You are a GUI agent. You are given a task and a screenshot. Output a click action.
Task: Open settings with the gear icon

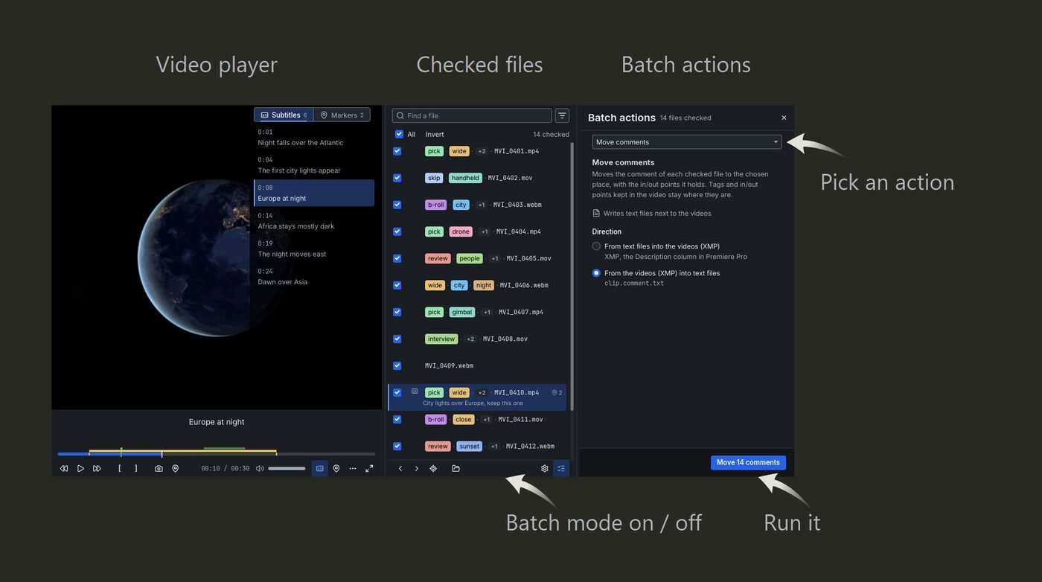pos(545,468)
